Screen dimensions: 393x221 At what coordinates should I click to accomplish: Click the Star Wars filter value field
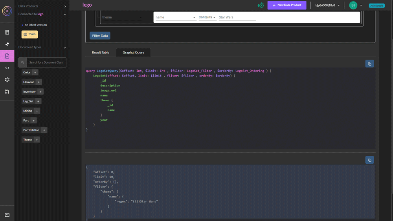[x=237, y=17]
